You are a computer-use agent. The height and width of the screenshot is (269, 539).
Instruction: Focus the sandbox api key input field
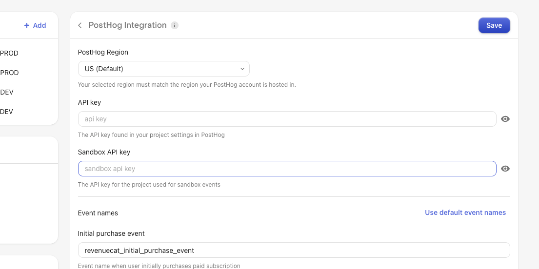coord(287,169)
